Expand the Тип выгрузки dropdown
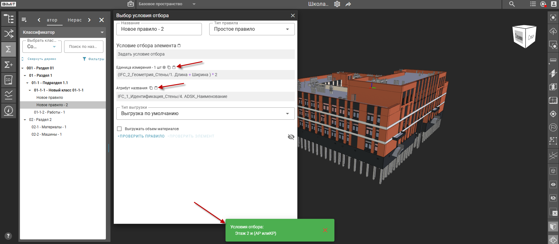 (205, 114)
